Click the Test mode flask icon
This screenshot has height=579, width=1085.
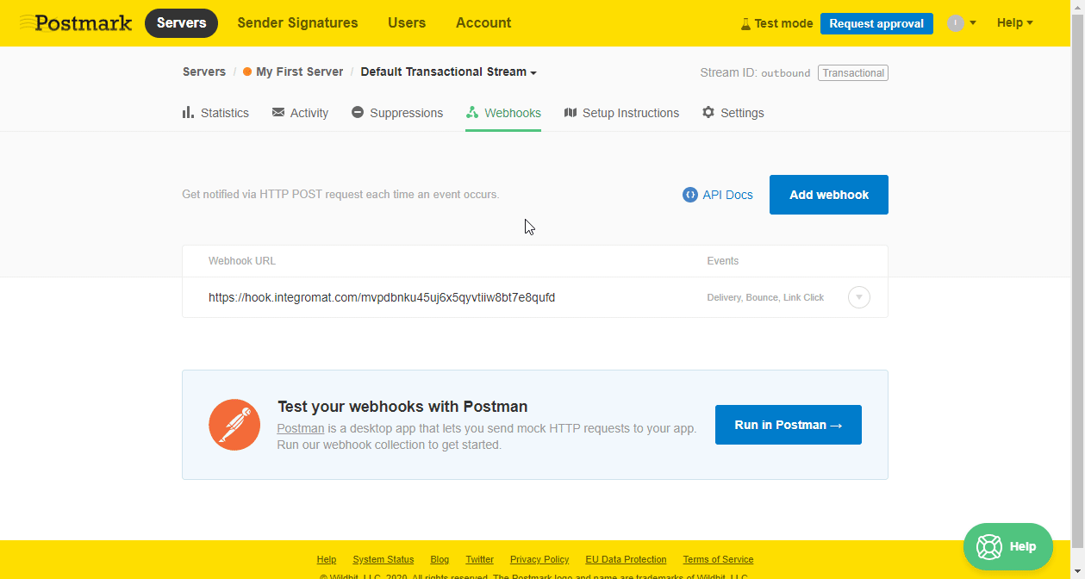pyautogui.click(x=745, y=23)
